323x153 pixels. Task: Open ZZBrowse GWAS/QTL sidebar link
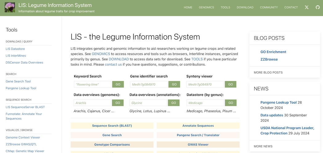(21, 144)
